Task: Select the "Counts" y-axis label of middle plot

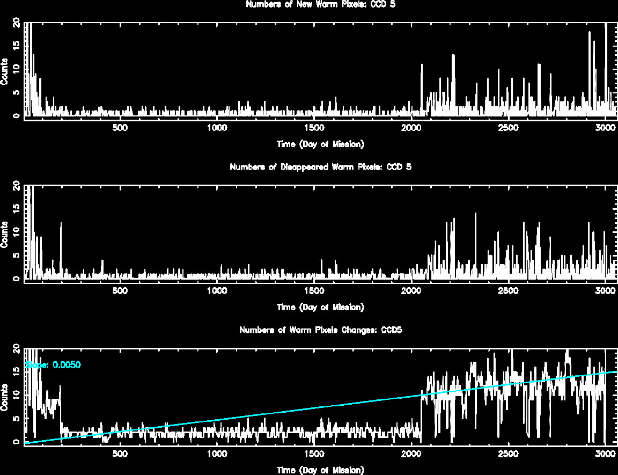Action: (5, 234)
